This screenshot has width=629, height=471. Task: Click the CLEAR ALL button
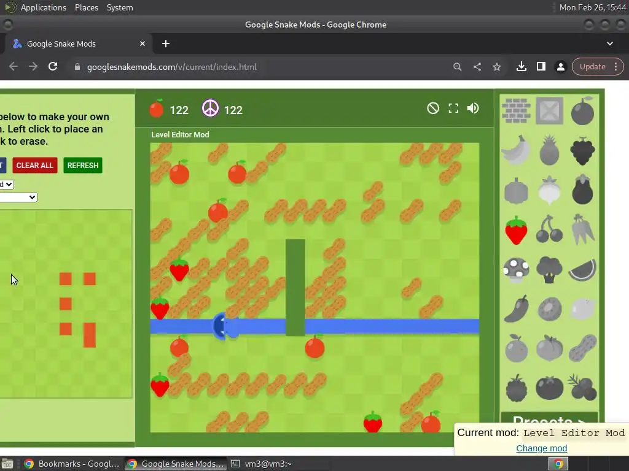(35, 166)
